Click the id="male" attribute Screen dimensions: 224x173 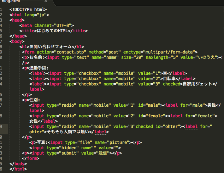pos(149,105)
